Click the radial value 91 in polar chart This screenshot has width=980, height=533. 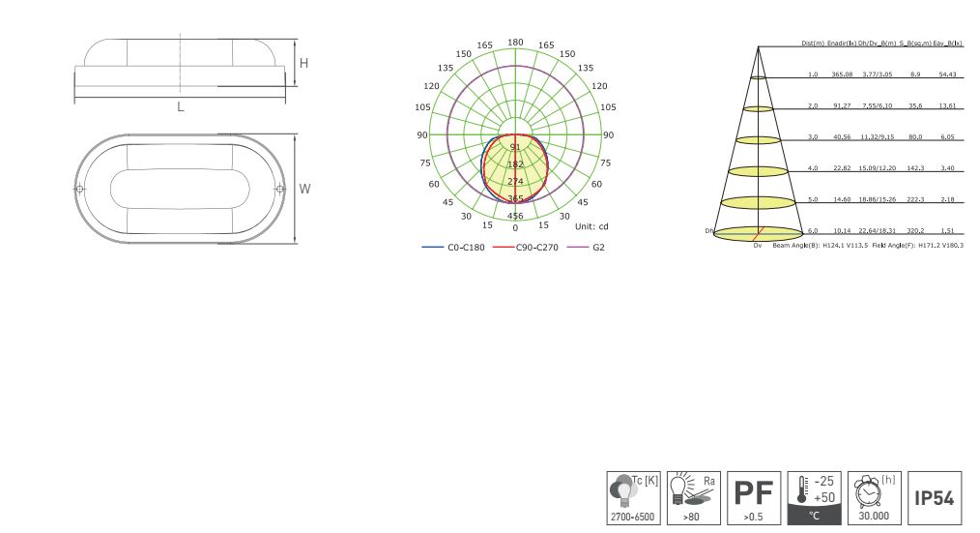(515, 147)
